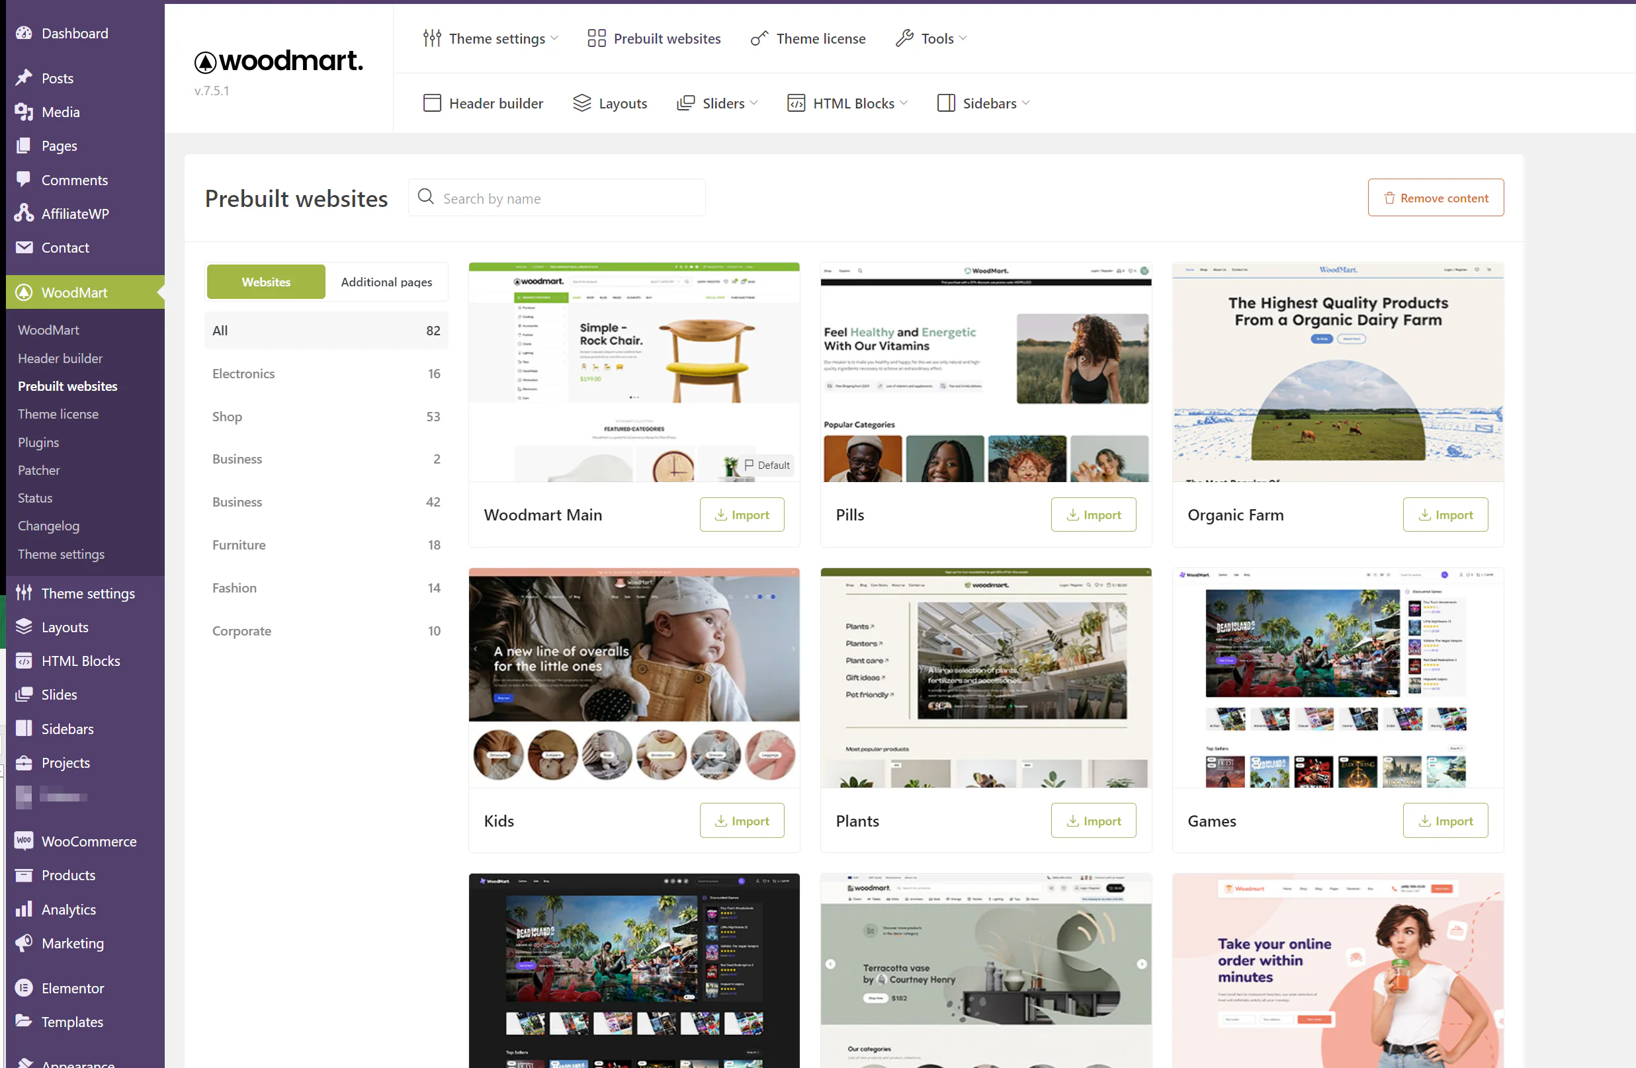This screenshot has height=1068, width=1636.
Task: Switch to Websites toggle tab
Action: 265,282
